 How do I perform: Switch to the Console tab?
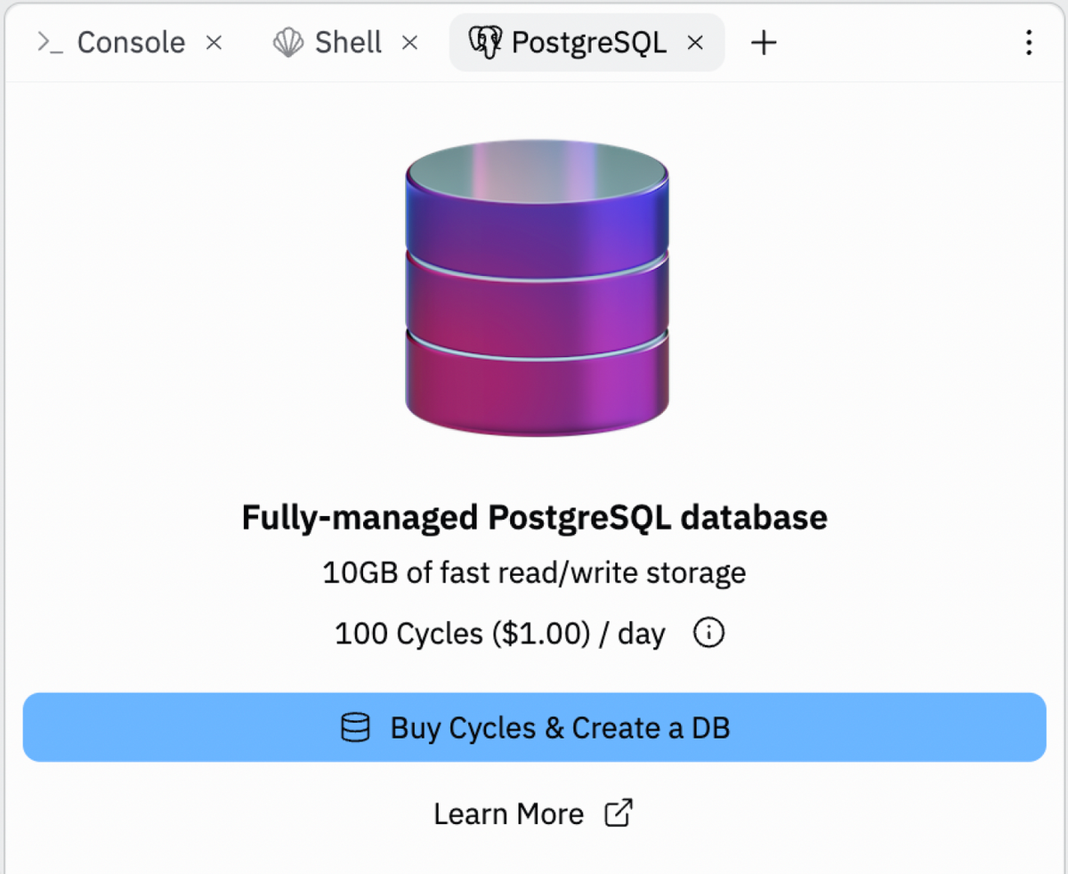coord(131,41)
